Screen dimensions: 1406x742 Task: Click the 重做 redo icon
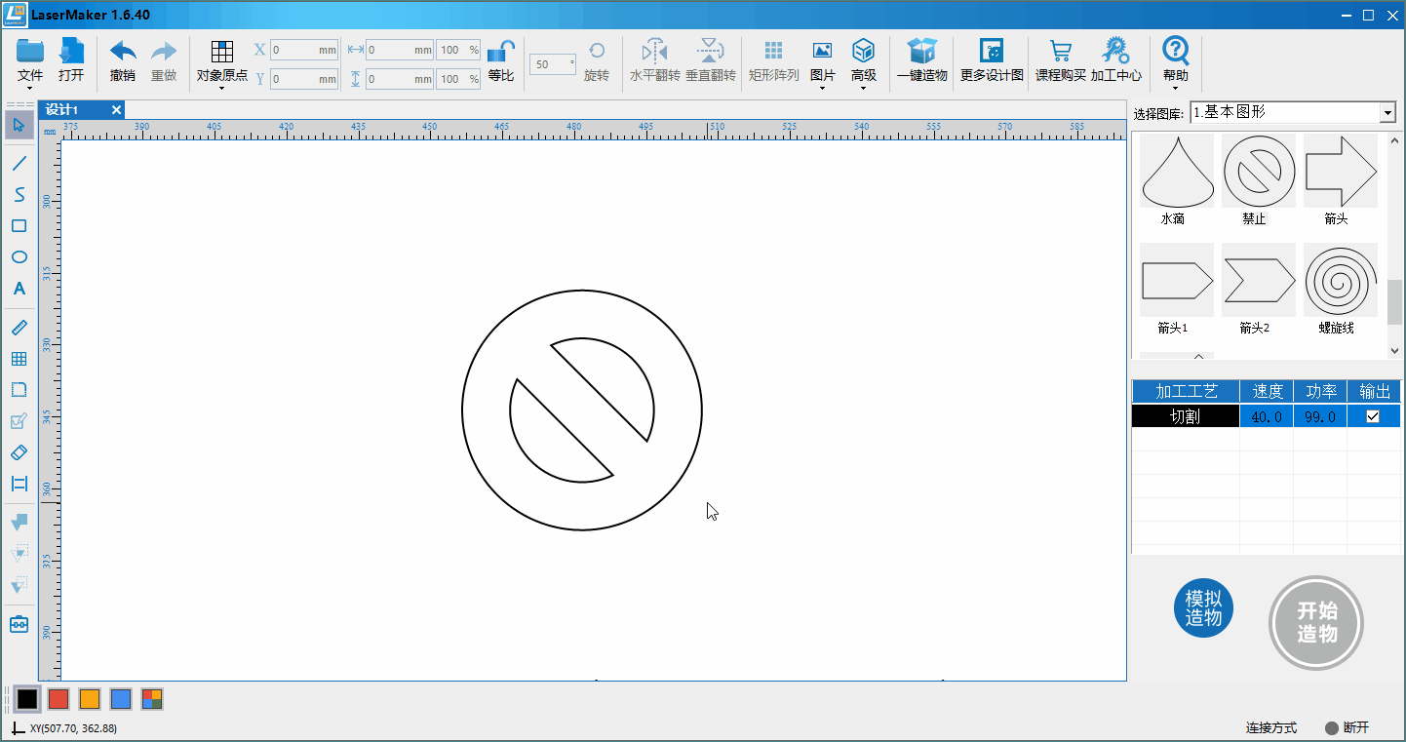(164, 52)
